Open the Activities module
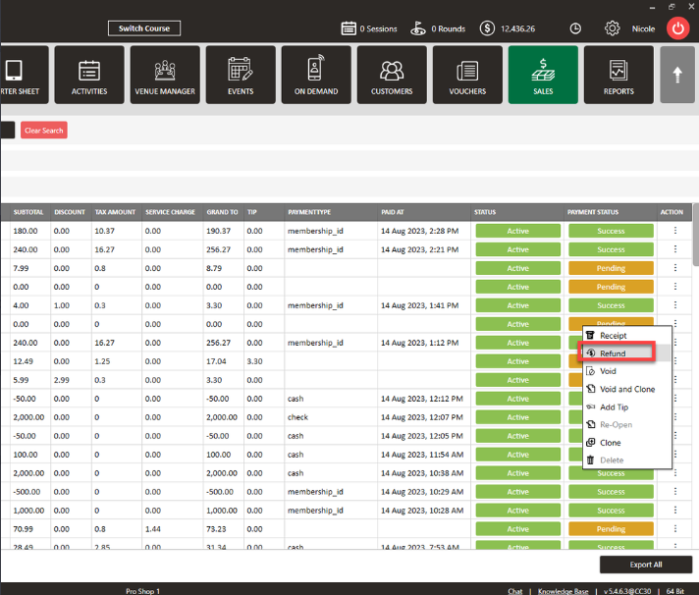This screenshot has height=595, width=699. (x=89, y=75)
